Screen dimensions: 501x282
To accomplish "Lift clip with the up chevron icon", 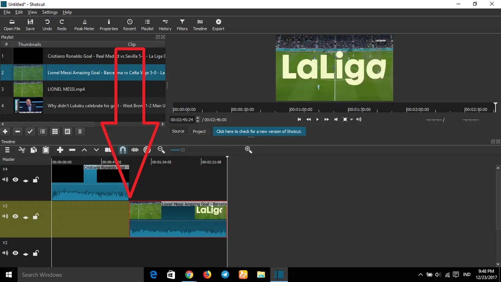I will (84, 150).
